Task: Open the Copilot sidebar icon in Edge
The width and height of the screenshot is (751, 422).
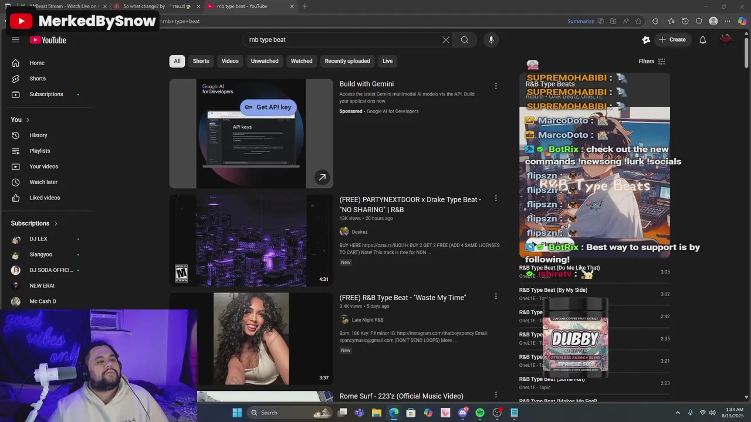Action: (742, 21)
